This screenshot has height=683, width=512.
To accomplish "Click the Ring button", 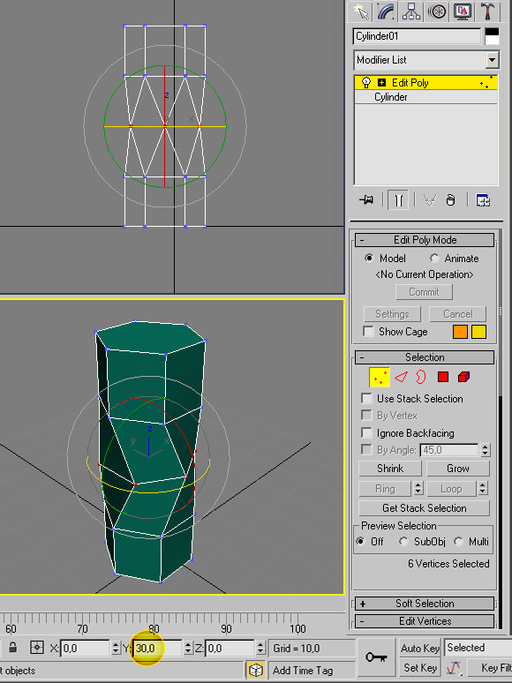I will pyautogui.click(x=385, y=489).
